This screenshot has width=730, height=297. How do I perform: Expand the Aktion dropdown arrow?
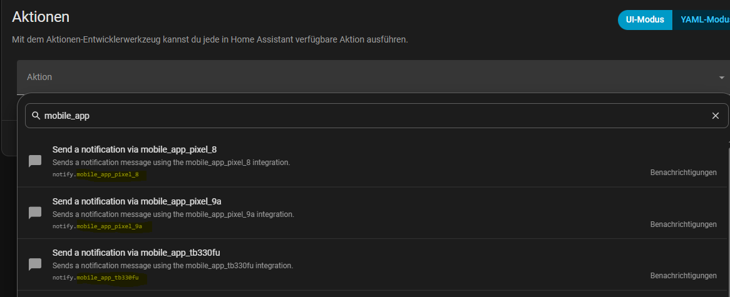pos(722,77)
